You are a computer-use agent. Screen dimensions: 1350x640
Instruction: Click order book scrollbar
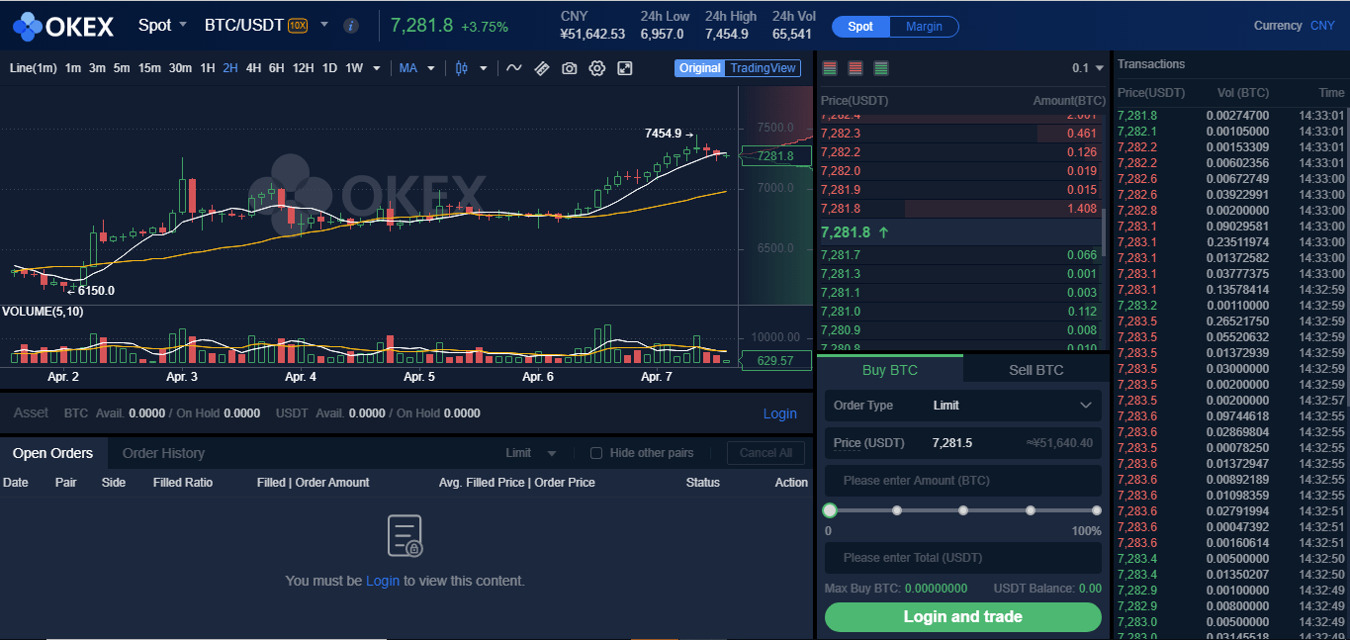(x=1105, y=230)
